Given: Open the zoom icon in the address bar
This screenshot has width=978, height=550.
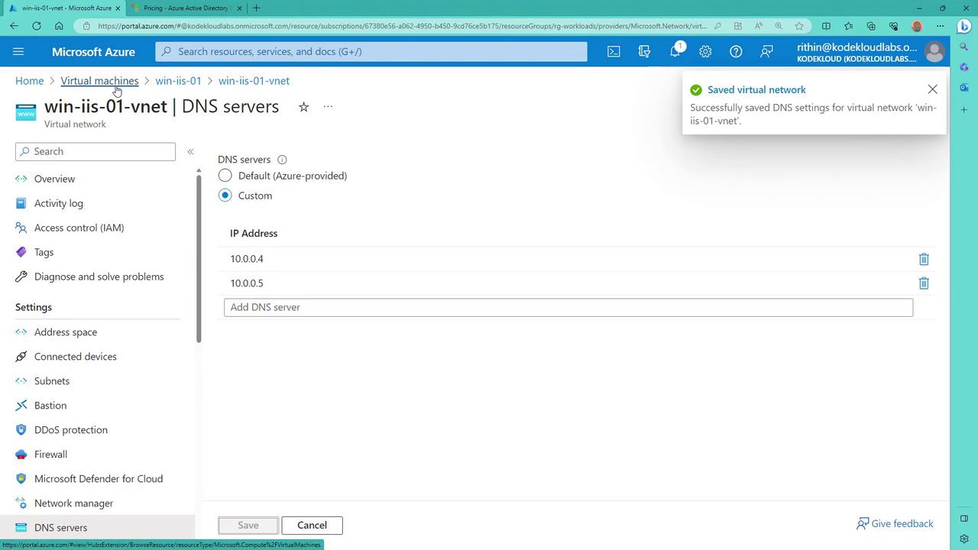Looking at the screenshot, I should tap(779, 26).
